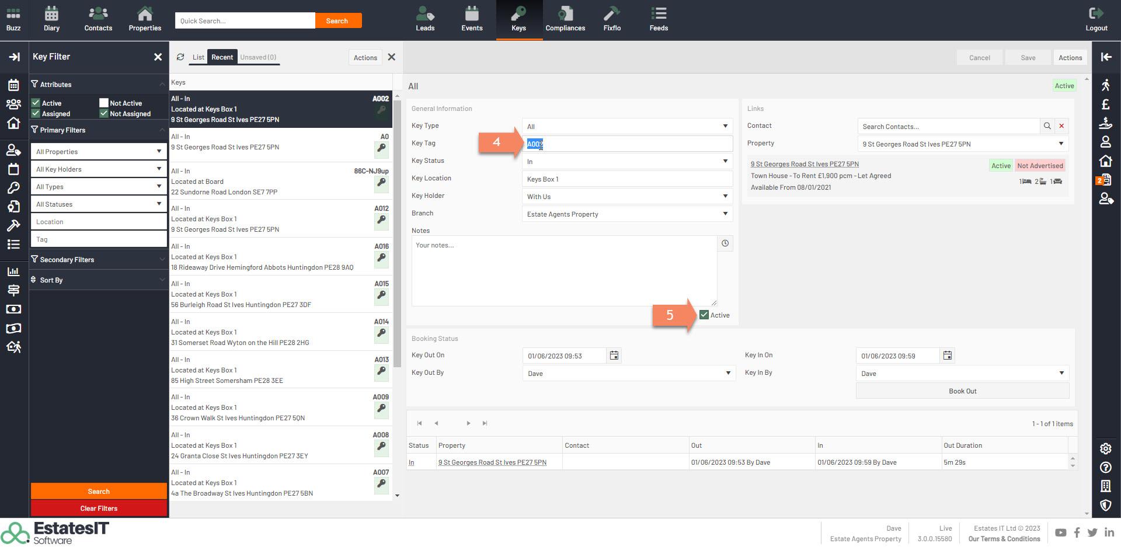Click the Key Out On calendar icon
The image size is (1121, 547).
[x=614, y=356]
